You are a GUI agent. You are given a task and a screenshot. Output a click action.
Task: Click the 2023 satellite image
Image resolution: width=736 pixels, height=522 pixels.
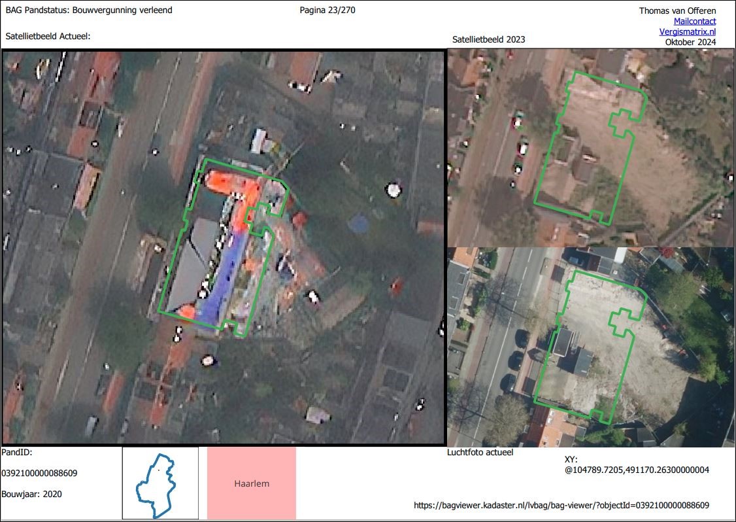pos(590,148)
